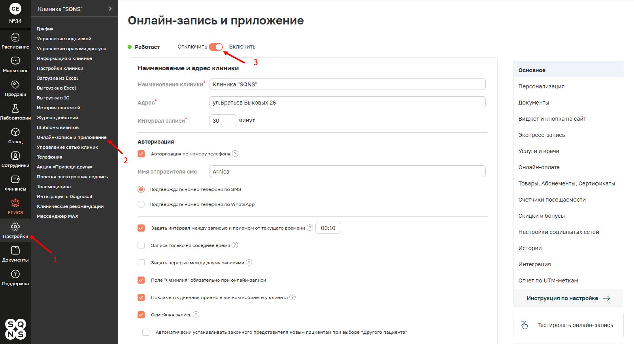Screen dimensions: 634x344
Task: Open the Виджет и кнопка на сайт section
Action: [552, 119]
